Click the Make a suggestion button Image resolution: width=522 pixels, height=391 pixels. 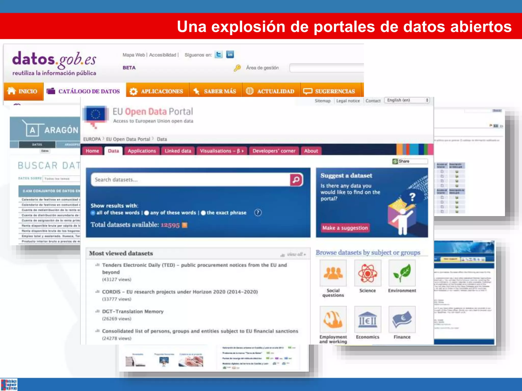(x=345, y=228)
